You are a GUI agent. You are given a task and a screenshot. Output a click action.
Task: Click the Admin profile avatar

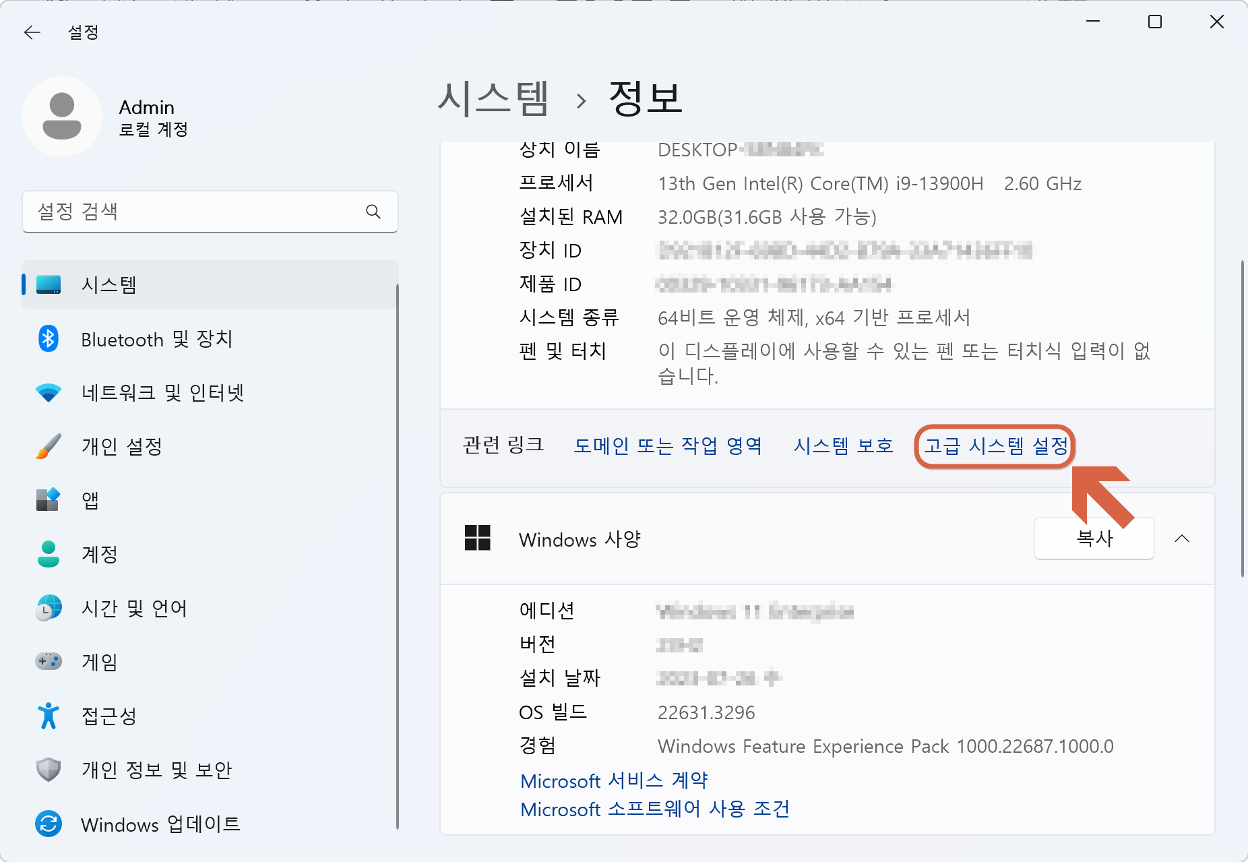click(62, 117)
